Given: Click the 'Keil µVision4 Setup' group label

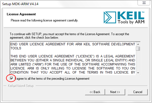Looking at the screenshot, I should tap(21, 86).
